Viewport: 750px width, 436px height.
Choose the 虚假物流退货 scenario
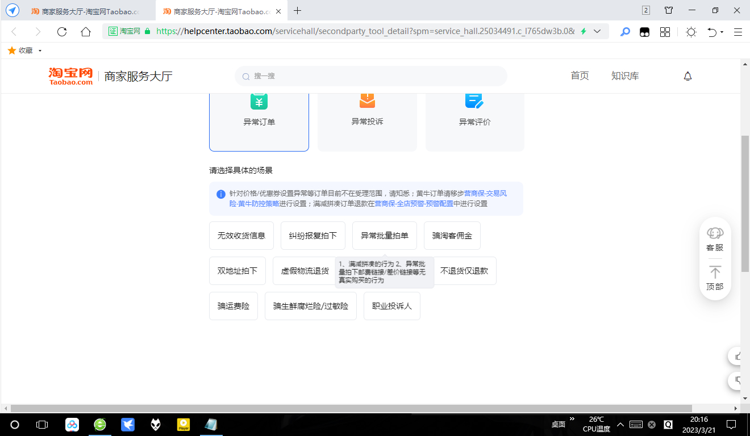pos(305,271)
